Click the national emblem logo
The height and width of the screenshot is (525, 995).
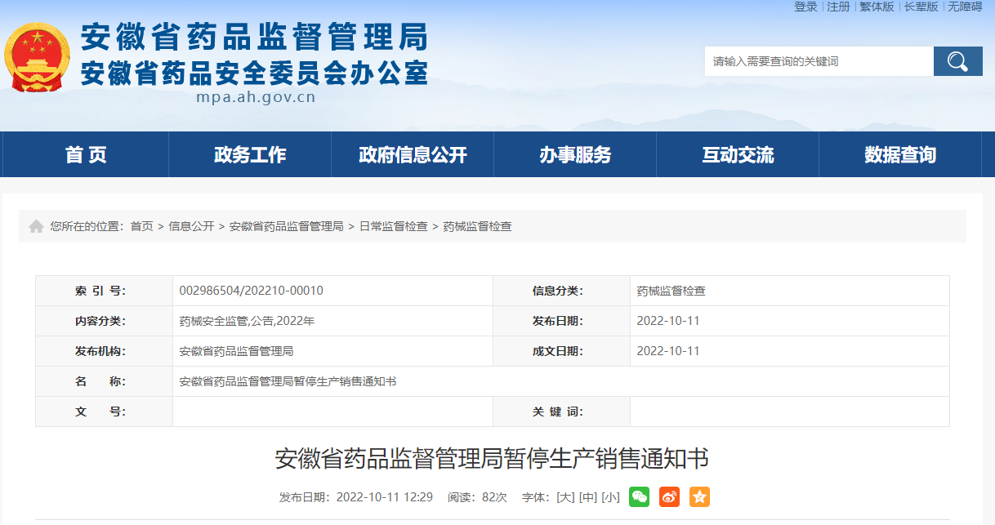[x=37, y=57]
